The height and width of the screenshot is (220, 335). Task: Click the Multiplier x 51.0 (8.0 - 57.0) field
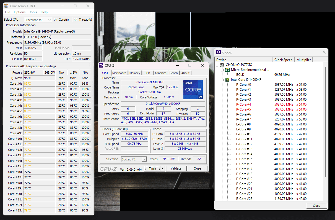[x=134, y=139]
